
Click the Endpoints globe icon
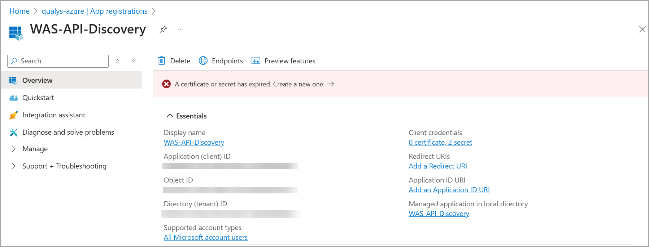point(203,61)
